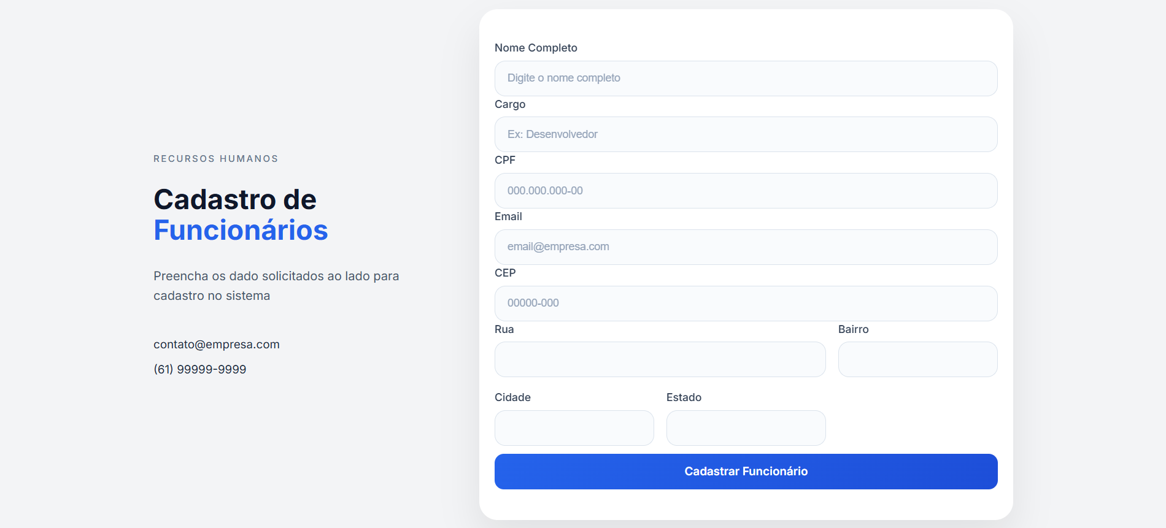The image size is (1166, 528).
Task: Select the Bairro text box
Action: click(x=917, y=359)
